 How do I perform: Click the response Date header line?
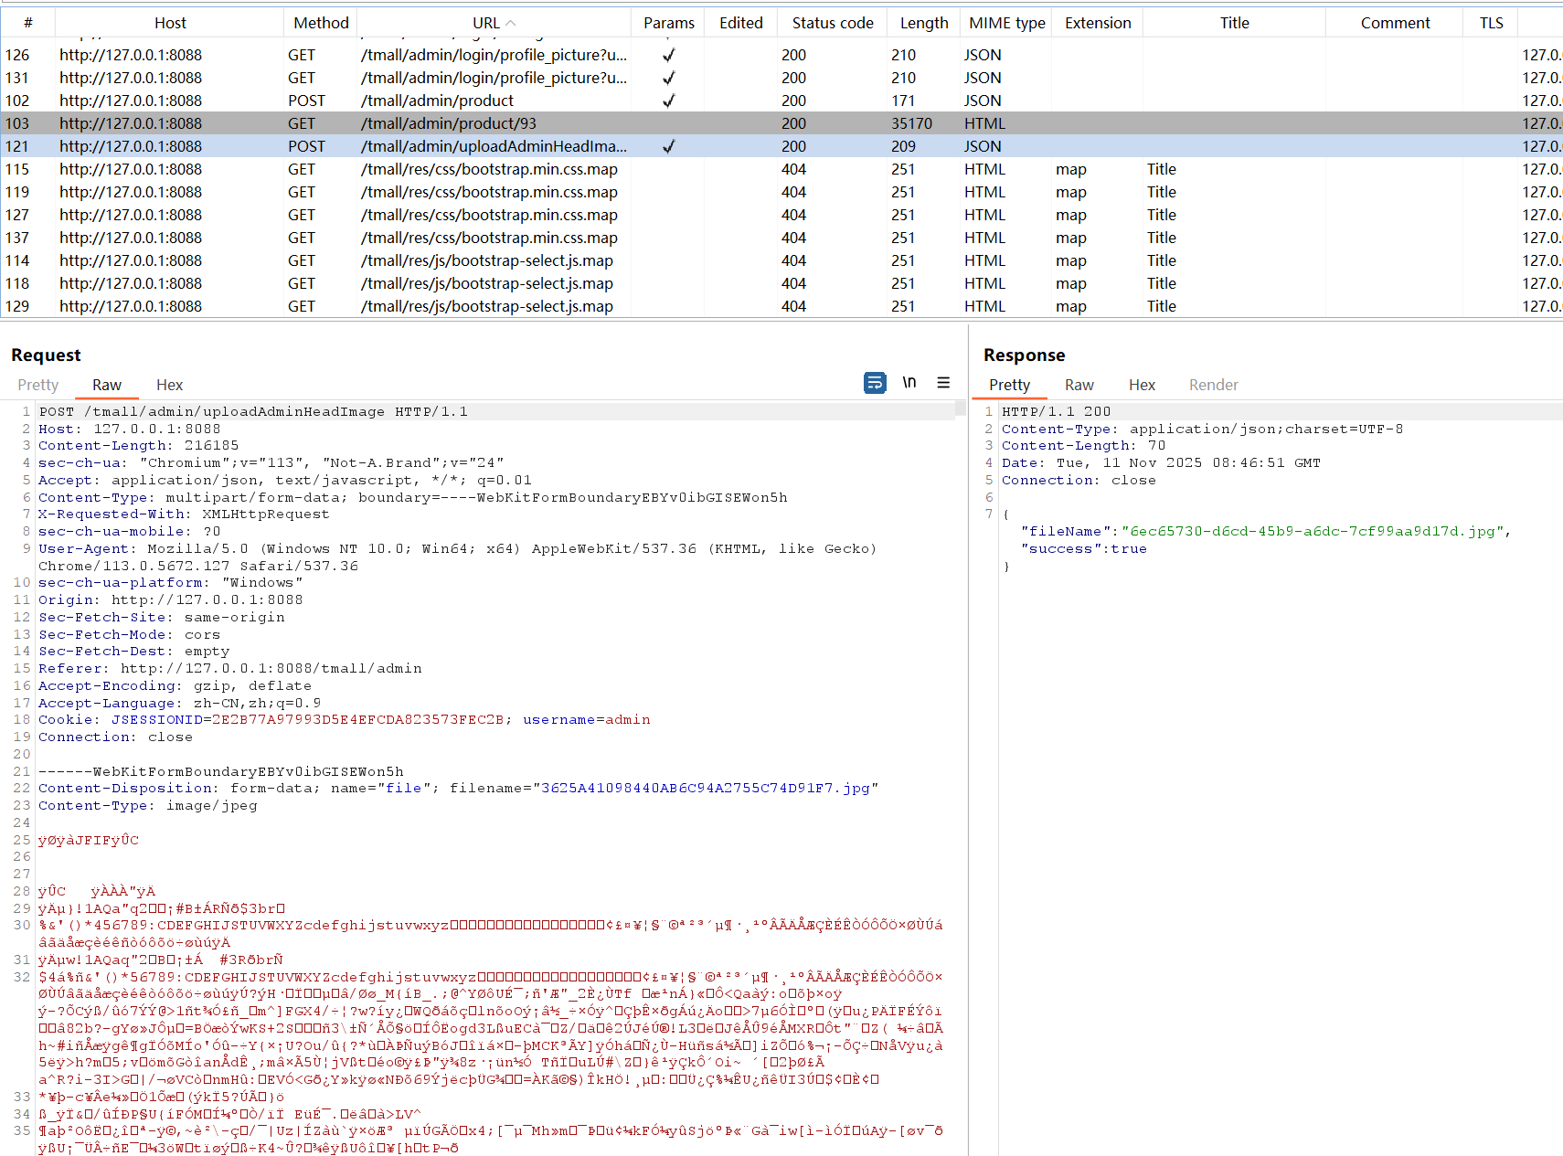tap(1161, 462)
